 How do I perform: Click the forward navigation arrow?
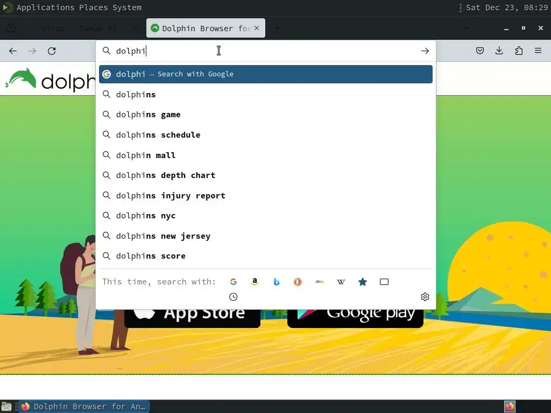pyautogui.click(x=32, y=51)
